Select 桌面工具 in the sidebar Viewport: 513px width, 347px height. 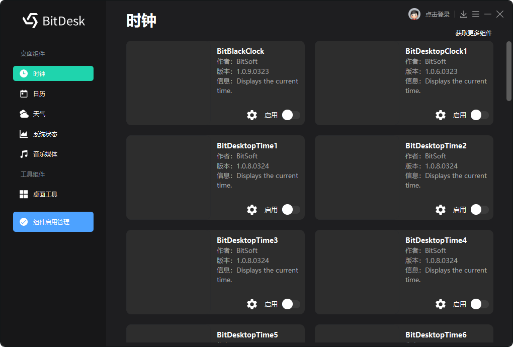[x=53, y=194]
